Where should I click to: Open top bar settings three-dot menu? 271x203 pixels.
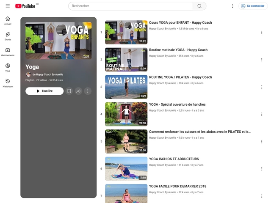click(232, 6)
